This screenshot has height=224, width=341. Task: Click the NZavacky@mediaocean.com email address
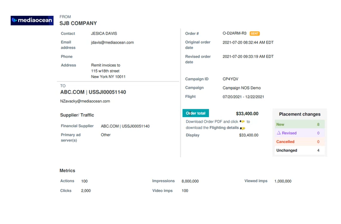pyautogui.click(x=85, y=101)
